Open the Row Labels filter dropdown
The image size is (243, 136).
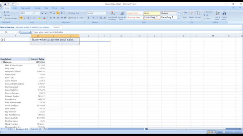tap(29, 59)
